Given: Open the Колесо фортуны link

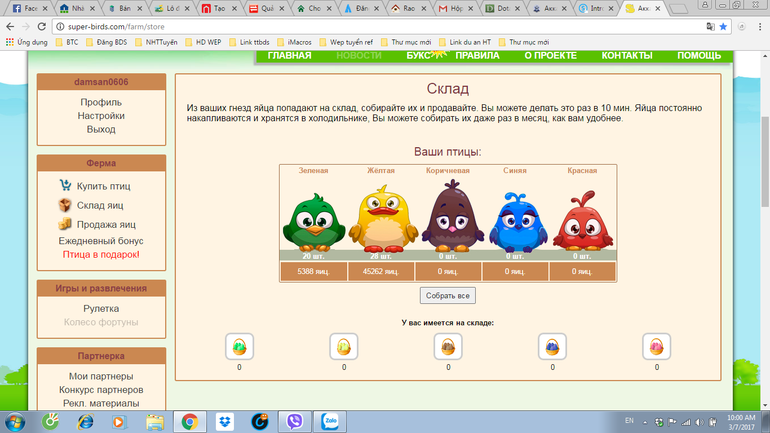Looking at the screenshot, I should [101, 322].
